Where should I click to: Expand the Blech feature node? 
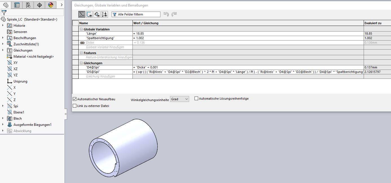click(x=3, y=119)
